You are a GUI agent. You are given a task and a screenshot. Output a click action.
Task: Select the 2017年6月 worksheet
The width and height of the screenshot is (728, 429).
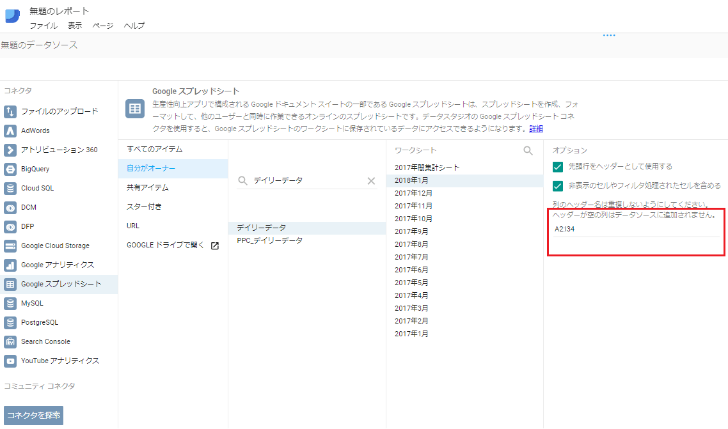(464, 270)
